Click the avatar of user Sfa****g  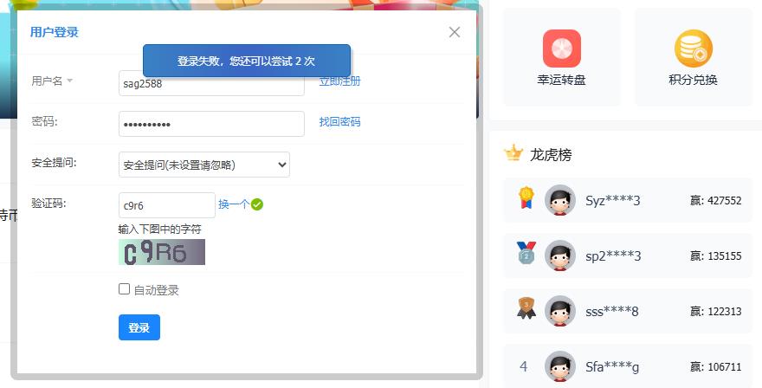pyautogui.click(x=559, y=366)
